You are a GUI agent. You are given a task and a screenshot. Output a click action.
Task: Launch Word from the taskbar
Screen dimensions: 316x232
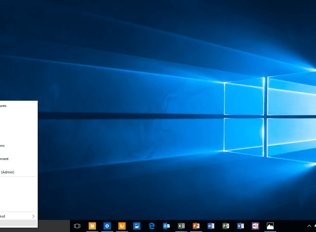point(211,226)
